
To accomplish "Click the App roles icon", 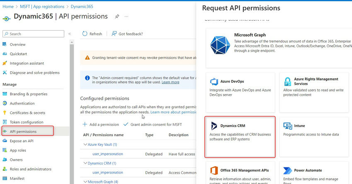I will coord(5,150).
